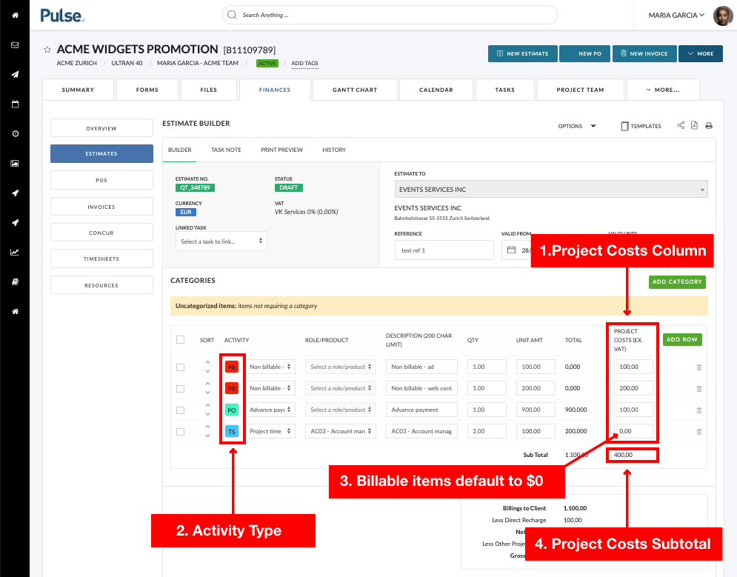Viewport: 737px width, 577px height.
Task: Switch to the Task Note tab
Action: pyautogui.click(x=226, y=150)
